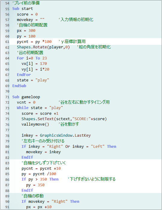162x210 pixels.
Task: Click the 'py = 100' line
Action: pos(26,36)
